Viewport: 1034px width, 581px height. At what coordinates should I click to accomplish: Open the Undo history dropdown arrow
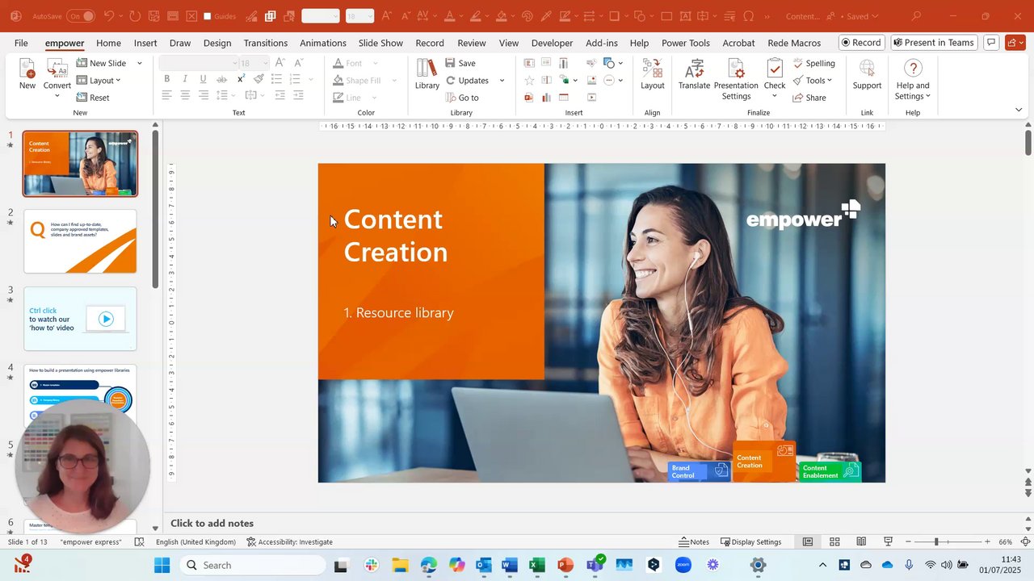click(x=121, y=16)
